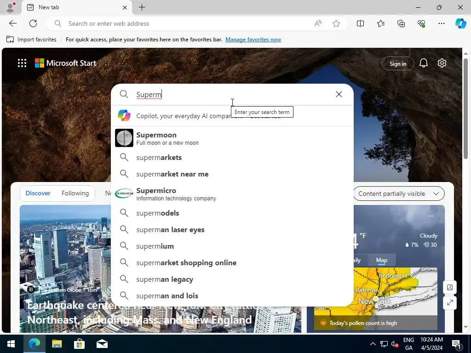Select the Map tab in weather card
The image size is (471, 353).
[x=381, y=260]
